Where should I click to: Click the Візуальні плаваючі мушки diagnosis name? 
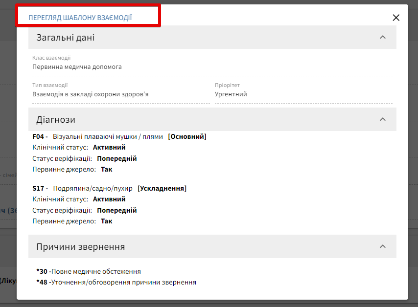(108, 137)
